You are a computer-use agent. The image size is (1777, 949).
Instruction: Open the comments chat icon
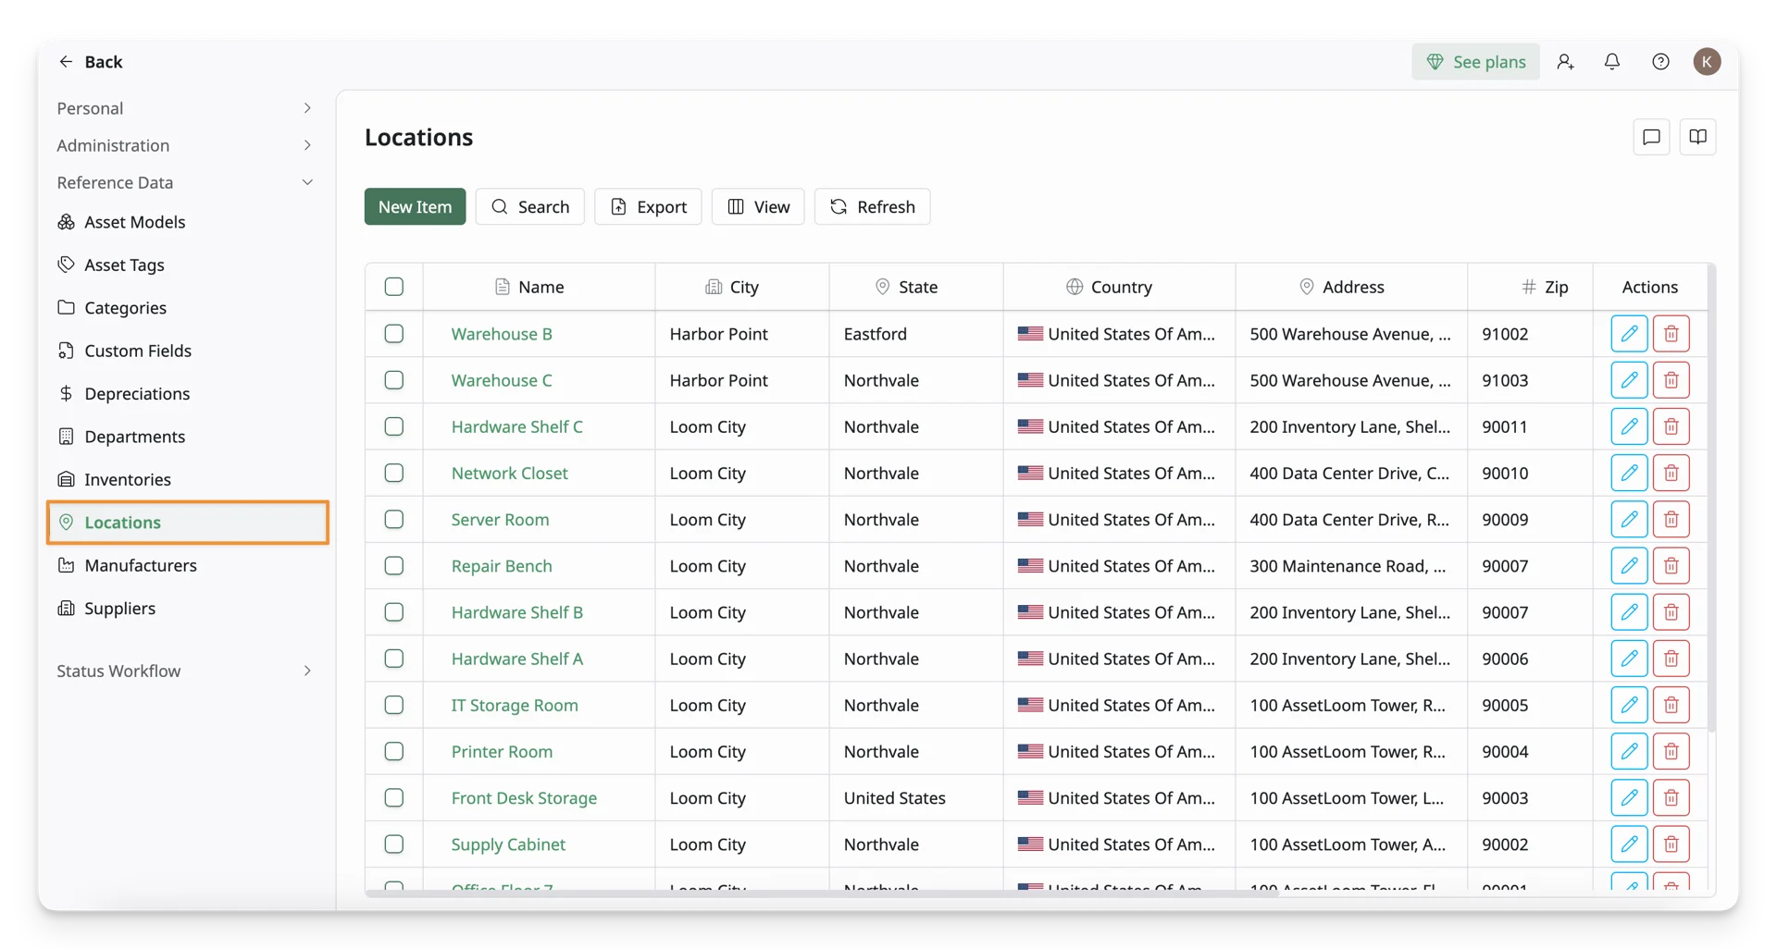point(1651,137)
